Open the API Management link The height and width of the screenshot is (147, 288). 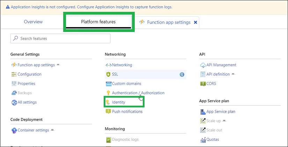(221, 65)
